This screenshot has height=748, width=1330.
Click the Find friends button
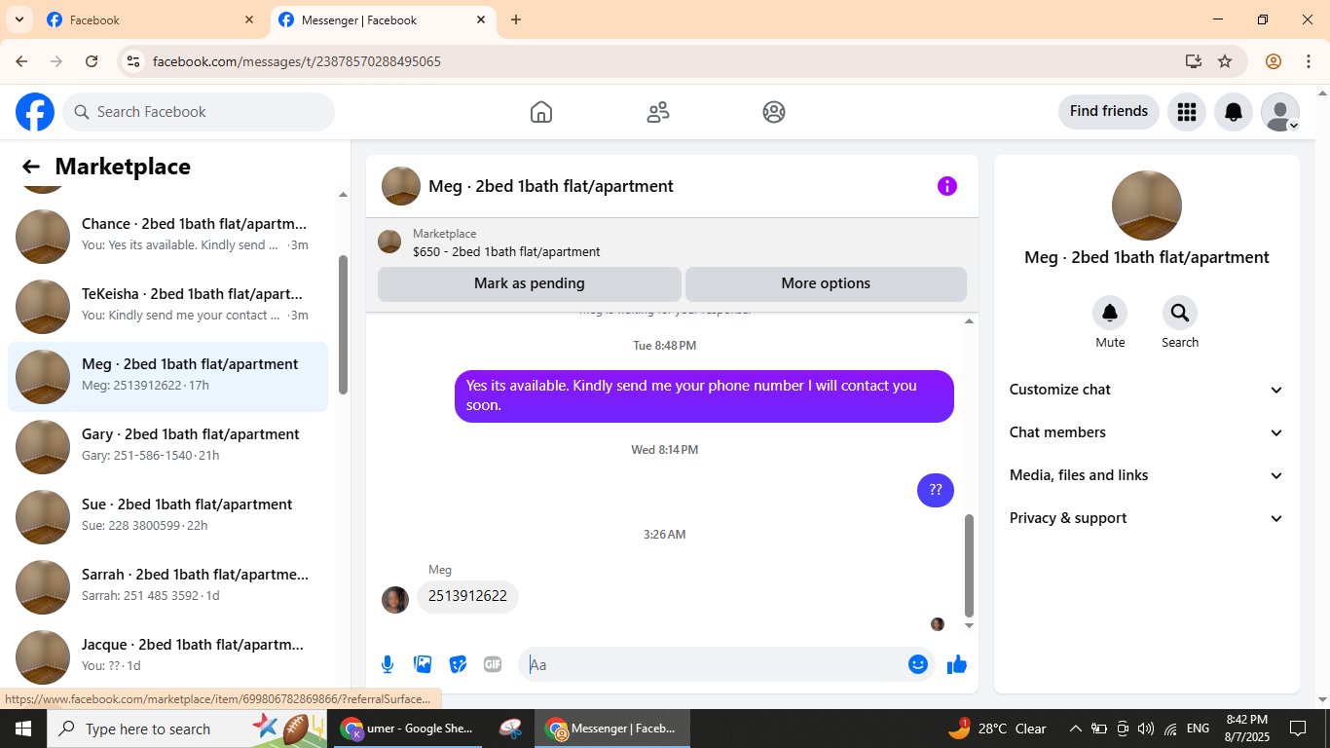tap(1109, 111)
